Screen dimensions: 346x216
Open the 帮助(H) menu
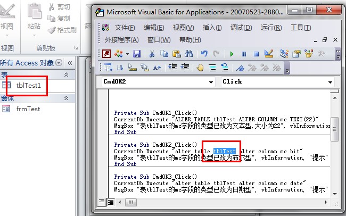[190, 40]
